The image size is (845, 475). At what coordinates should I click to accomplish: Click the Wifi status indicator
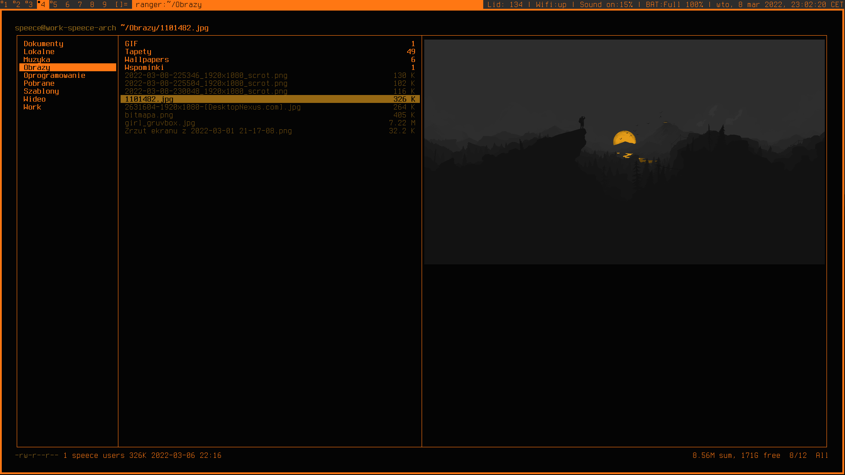551,4
